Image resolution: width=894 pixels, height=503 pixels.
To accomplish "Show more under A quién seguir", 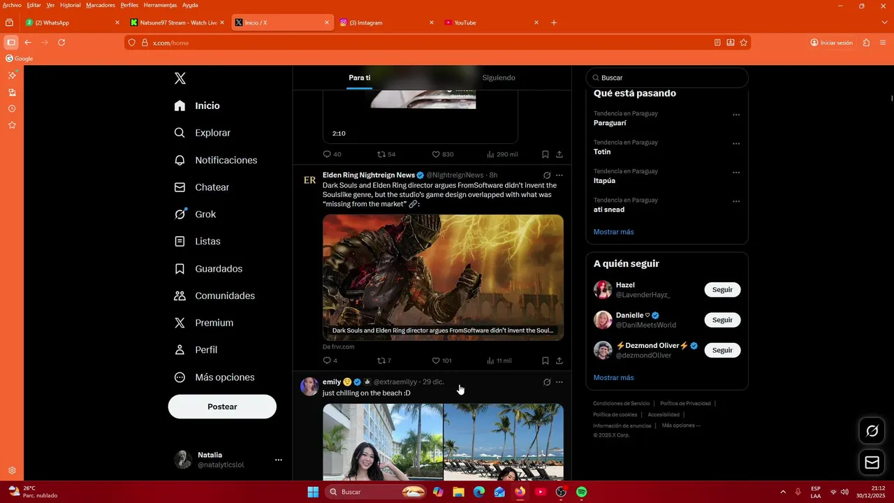I will click(614, 377).
